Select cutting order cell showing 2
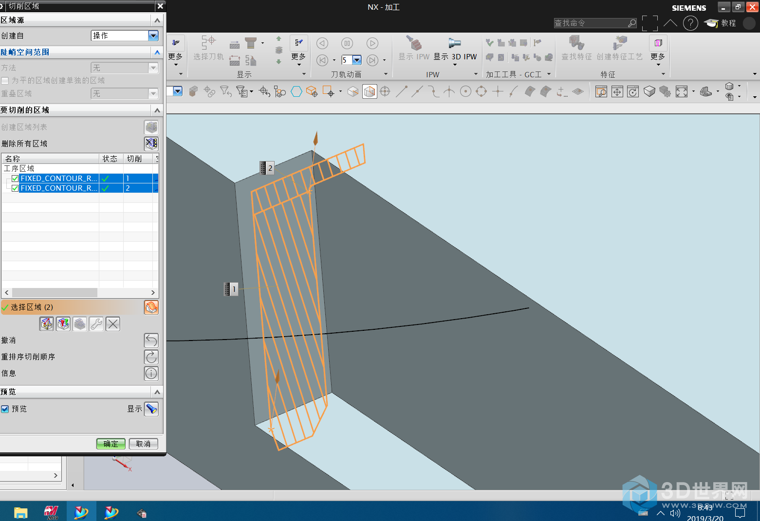This screenshot has height=521, width=760. [x=138, y=188]
